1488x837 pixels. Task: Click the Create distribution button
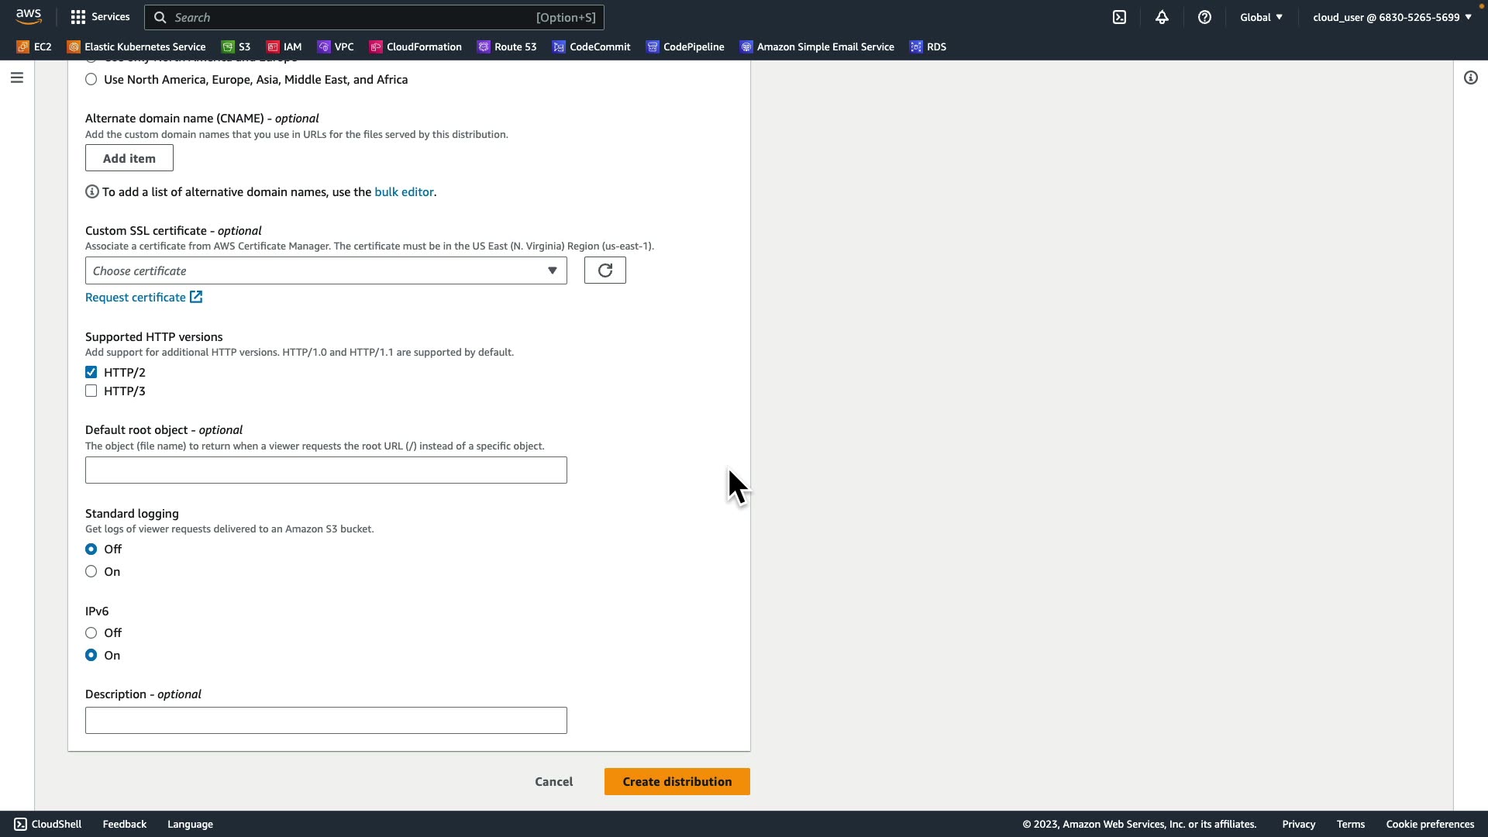click(677, 781)
